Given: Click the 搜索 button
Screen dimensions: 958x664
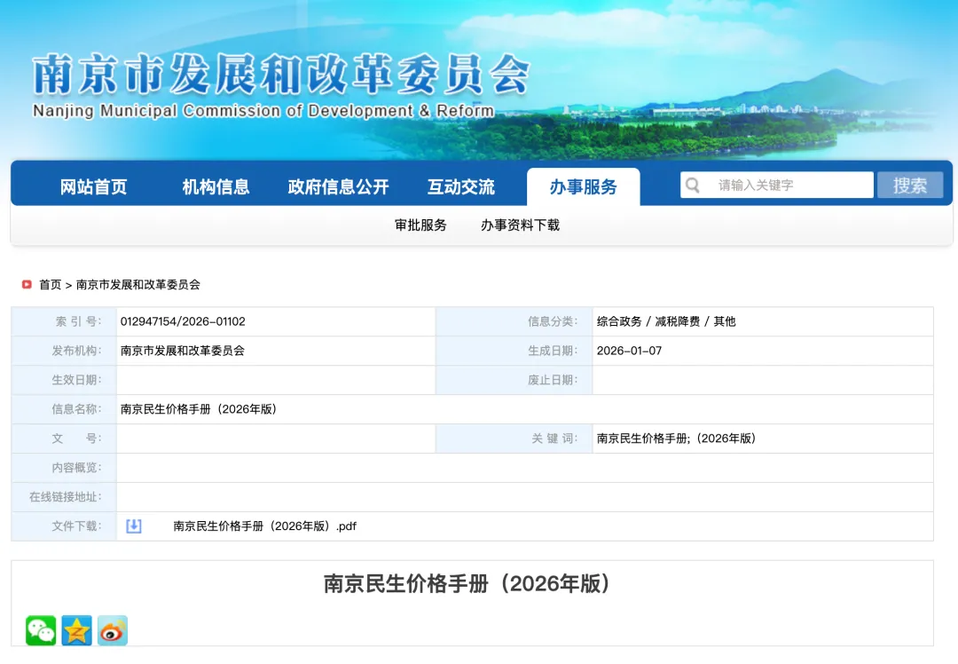Looking at the screenshot, I should click(x=910, y=186).
